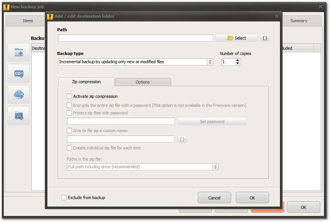The width and height of the screenshot is (330, 222).
Task: Click the Set password button
Action: 212,122
